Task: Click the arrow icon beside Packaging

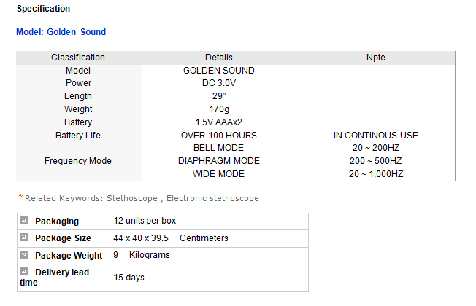Action: click(x=24, y=221)
